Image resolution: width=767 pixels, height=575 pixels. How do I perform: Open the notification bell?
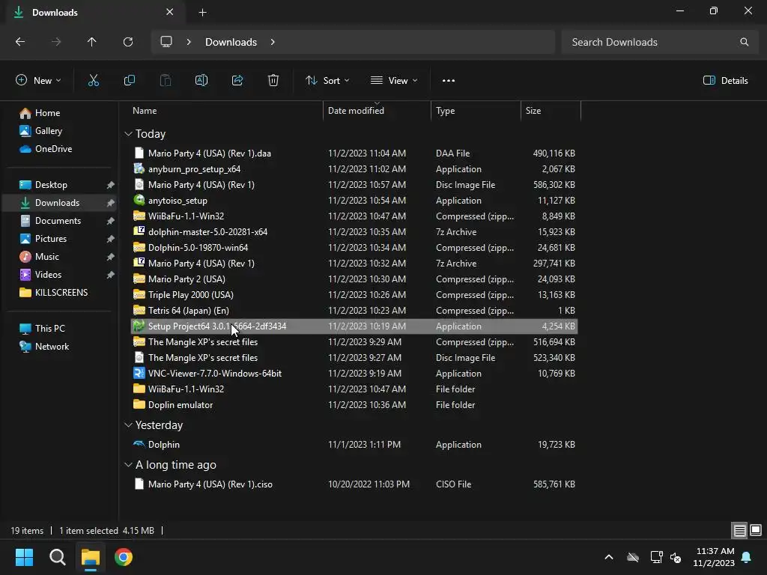pos(747,557)
